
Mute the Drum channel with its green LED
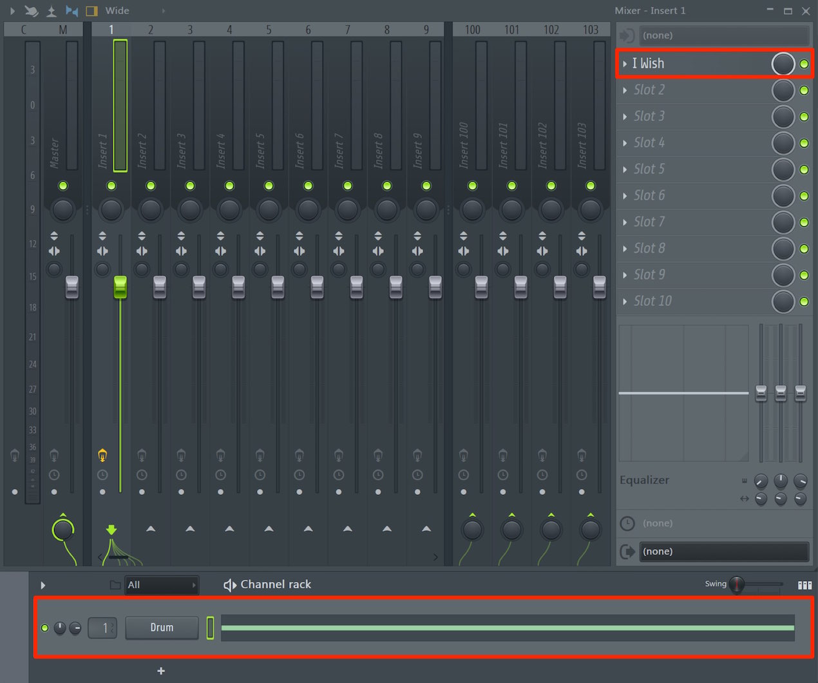click(x=44, y=628)
